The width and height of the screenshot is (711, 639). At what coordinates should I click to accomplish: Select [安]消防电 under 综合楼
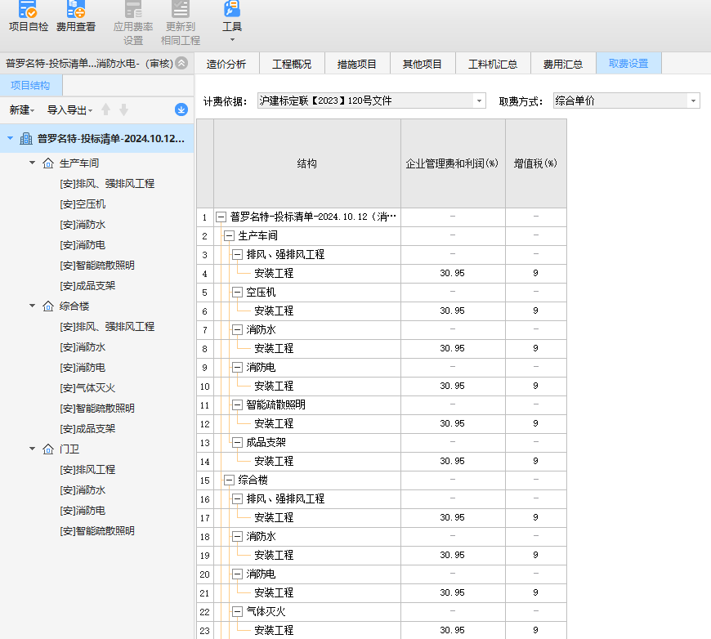[x=83, y=368]
